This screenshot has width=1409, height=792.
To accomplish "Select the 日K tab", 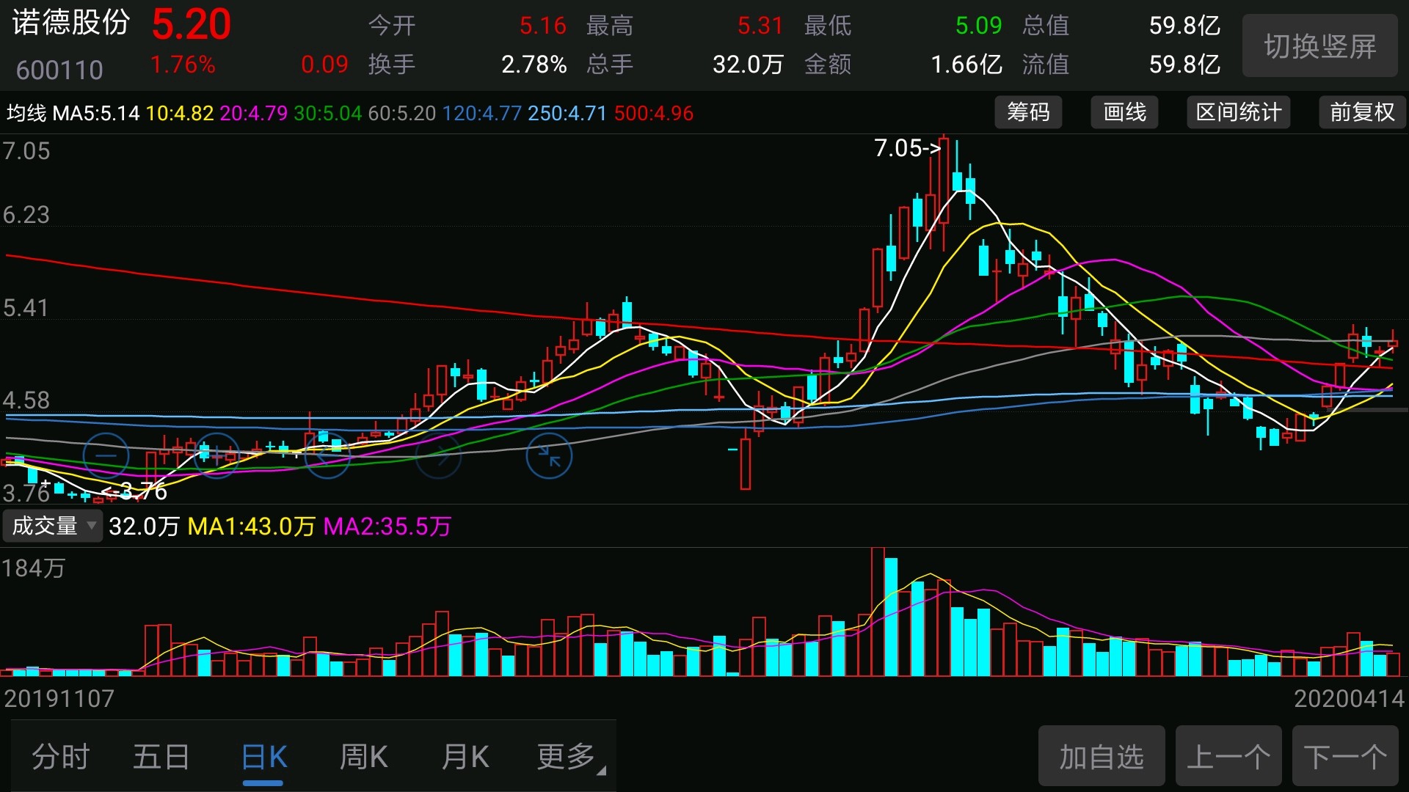I will [263, 758].
